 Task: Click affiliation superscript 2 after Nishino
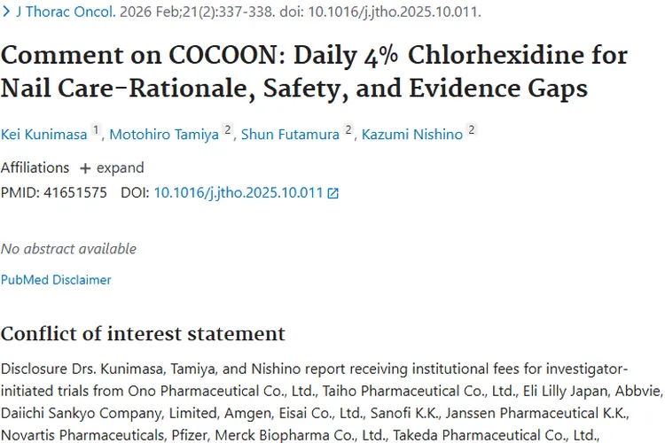pyautogui.click(x=472, y=131)
